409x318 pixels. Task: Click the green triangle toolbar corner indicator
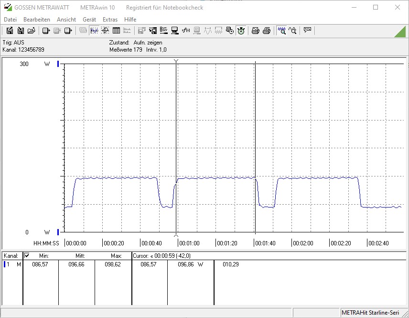point(401,32)
